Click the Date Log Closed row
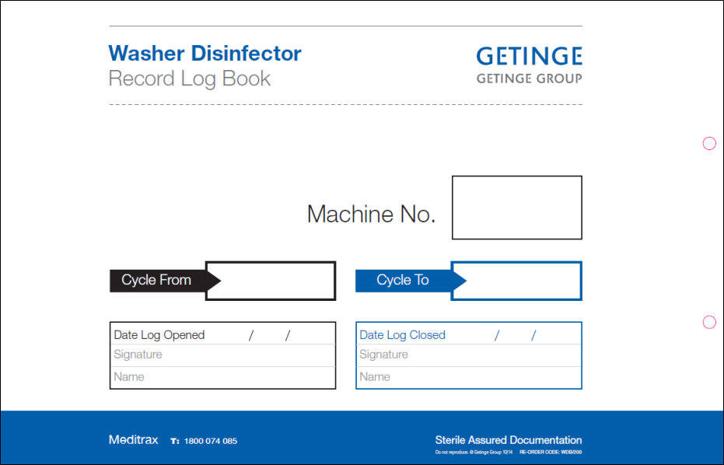The height and width of the screenshot is (465, 724). point(469,334)
